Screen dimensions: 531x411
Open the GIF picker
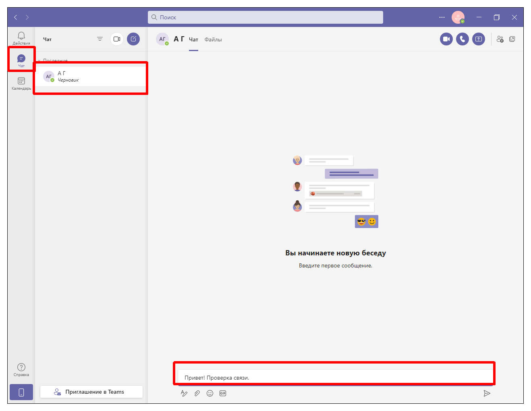[223, 393]
